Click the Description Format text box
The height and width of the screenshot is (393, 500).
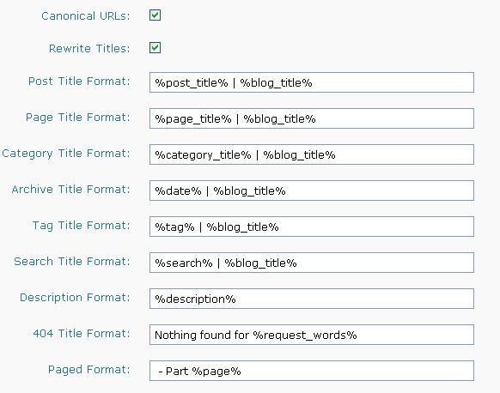[312, 299]
